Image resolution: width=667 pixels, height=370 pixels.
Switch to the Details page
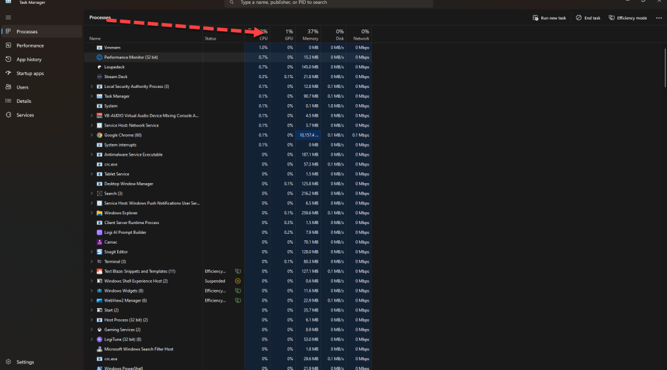pos(41,101)
